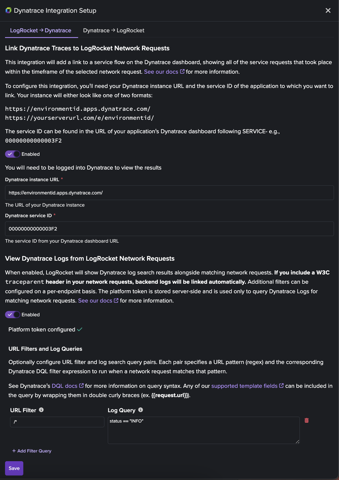
Task: Click external link icon beside DQL docs
Action: [82, 386]
